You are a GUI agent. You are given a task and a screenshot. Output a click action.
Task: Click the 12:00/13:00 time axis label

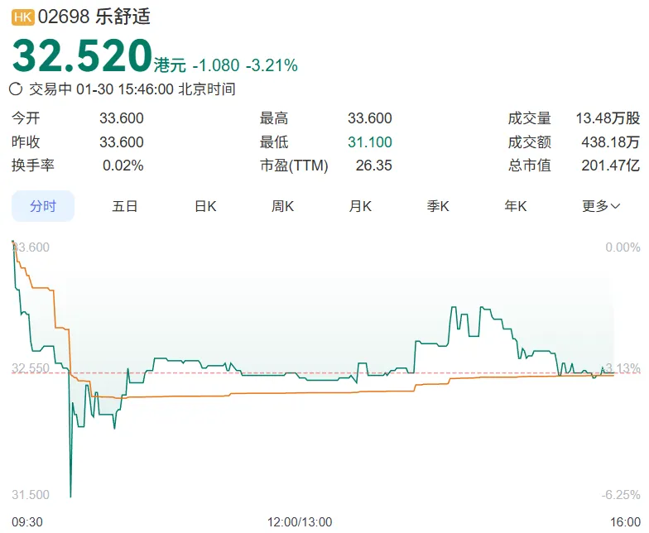tap(300, 522)
